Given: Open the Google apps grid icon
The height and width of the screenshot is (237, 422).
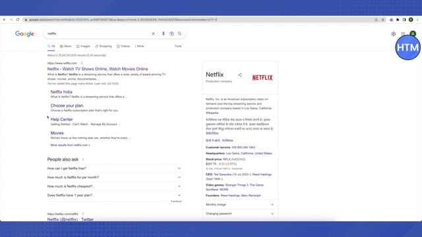Looking at the screenshot, I should pyautogui.click(x=403, y=34).
